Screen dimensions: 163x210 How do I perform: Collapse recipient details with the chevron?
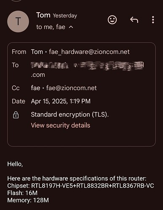pyautogui.click(x=71, y=27)
